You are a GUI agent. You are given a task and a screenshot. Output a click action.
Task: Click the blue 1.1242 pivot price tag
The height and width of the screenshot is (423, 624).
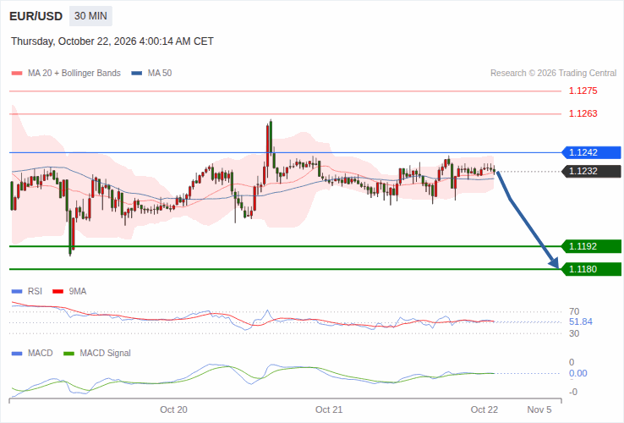(591, 152)
